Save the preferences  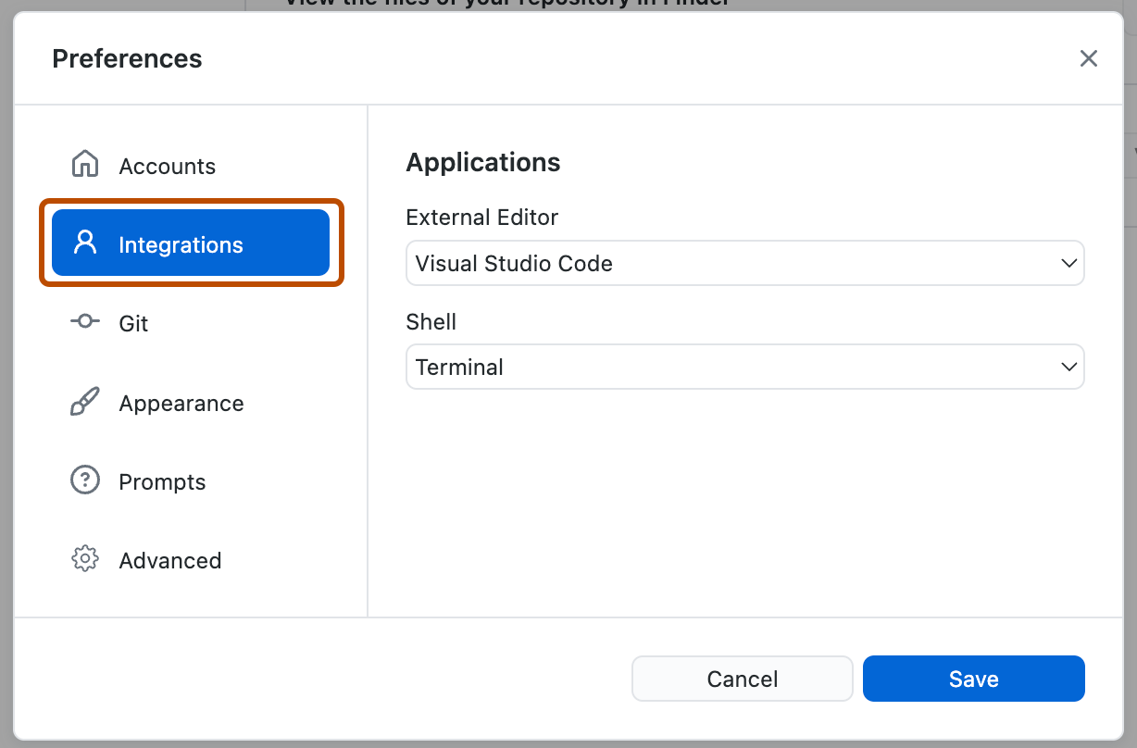[x=974, y=679]
